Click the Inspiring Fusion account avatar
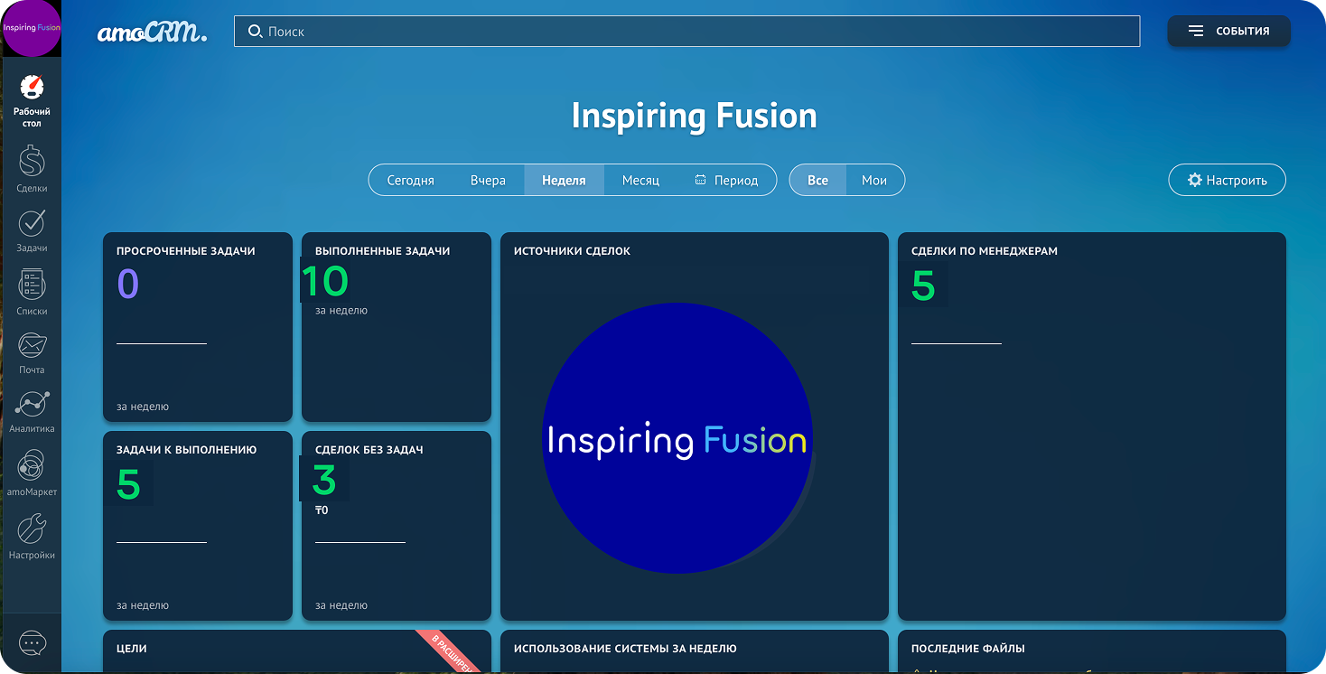The image size is (1326, 674). click(32, 28)
